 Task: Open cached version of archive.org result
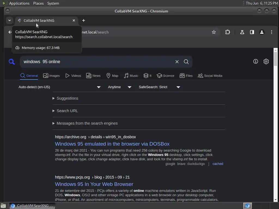pyautogui.click(x=218, y=164)
